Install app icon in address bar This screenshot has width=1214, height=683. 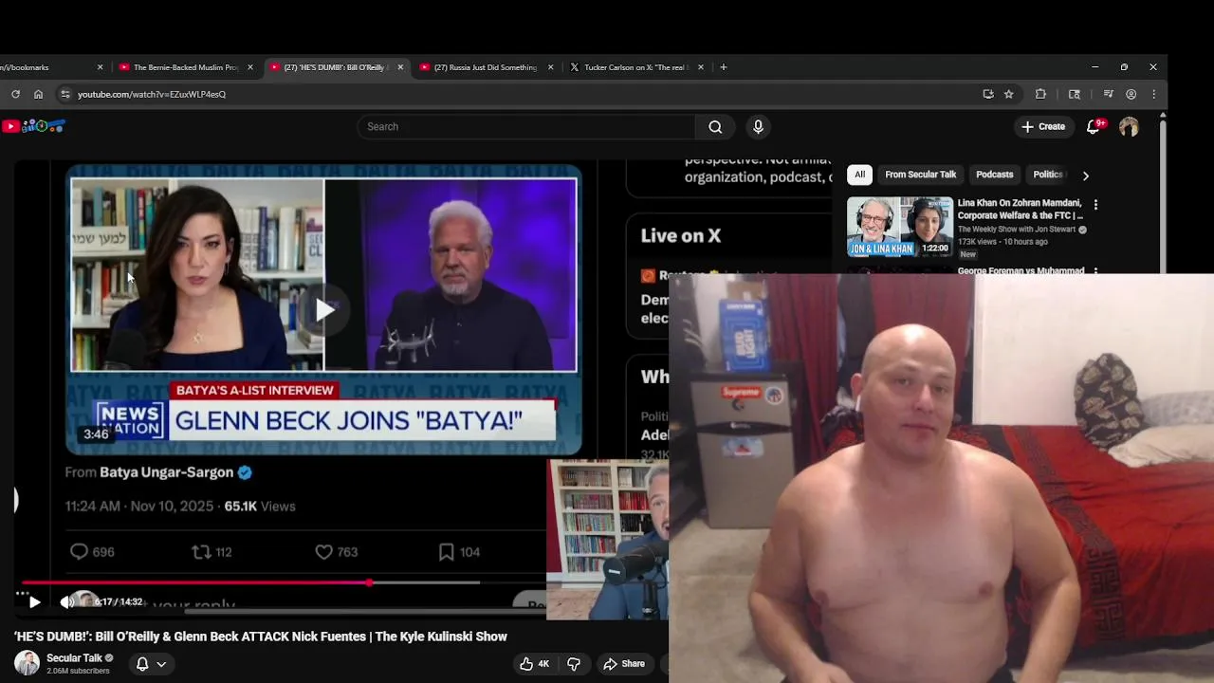pyautogui.click(x=988, y=94)
